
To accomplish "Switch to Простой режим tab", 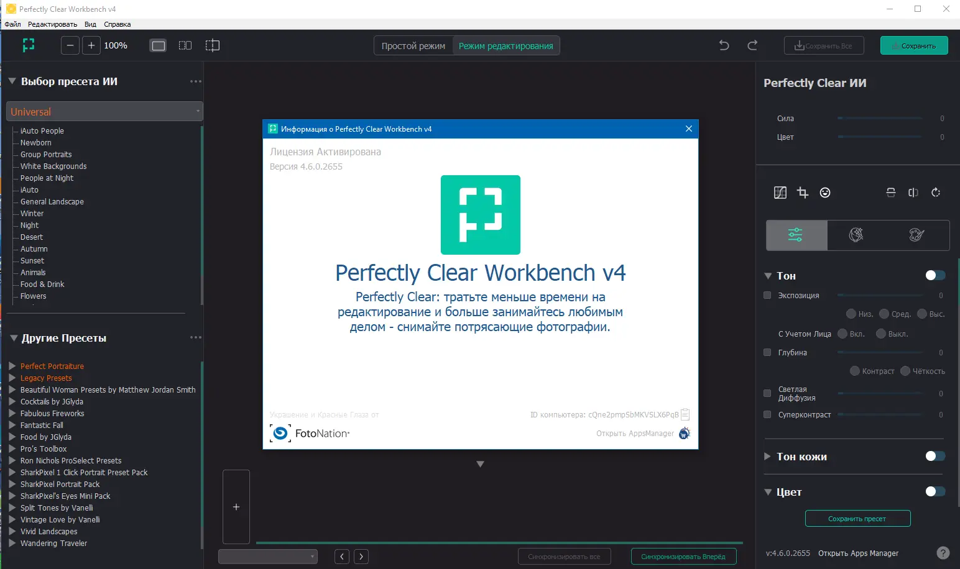I will [x=413, y=45].
